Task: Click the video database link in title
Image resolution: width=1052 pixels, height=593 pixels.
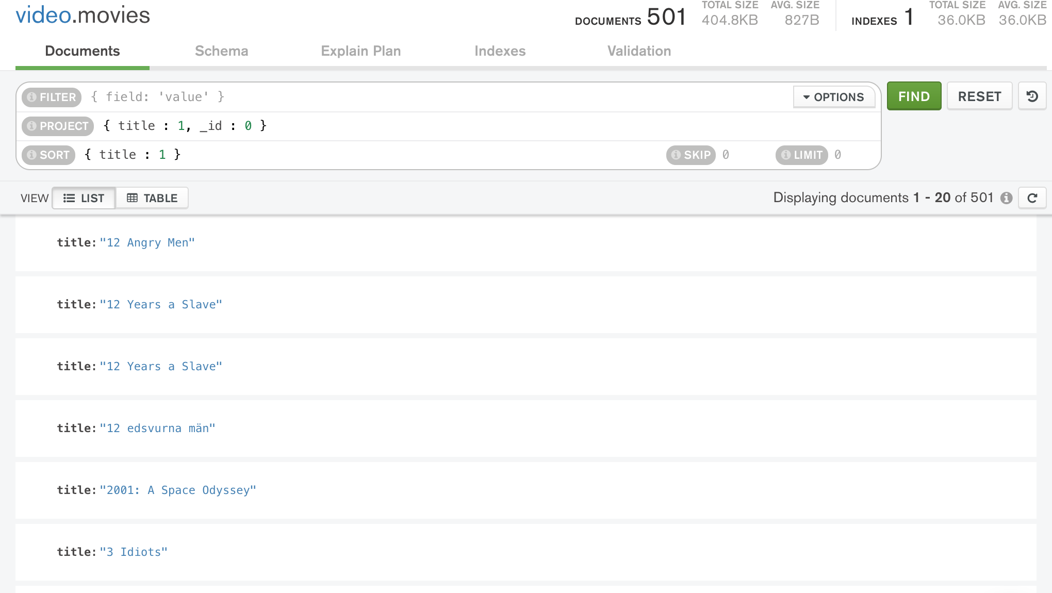Action: click(43, 15)
